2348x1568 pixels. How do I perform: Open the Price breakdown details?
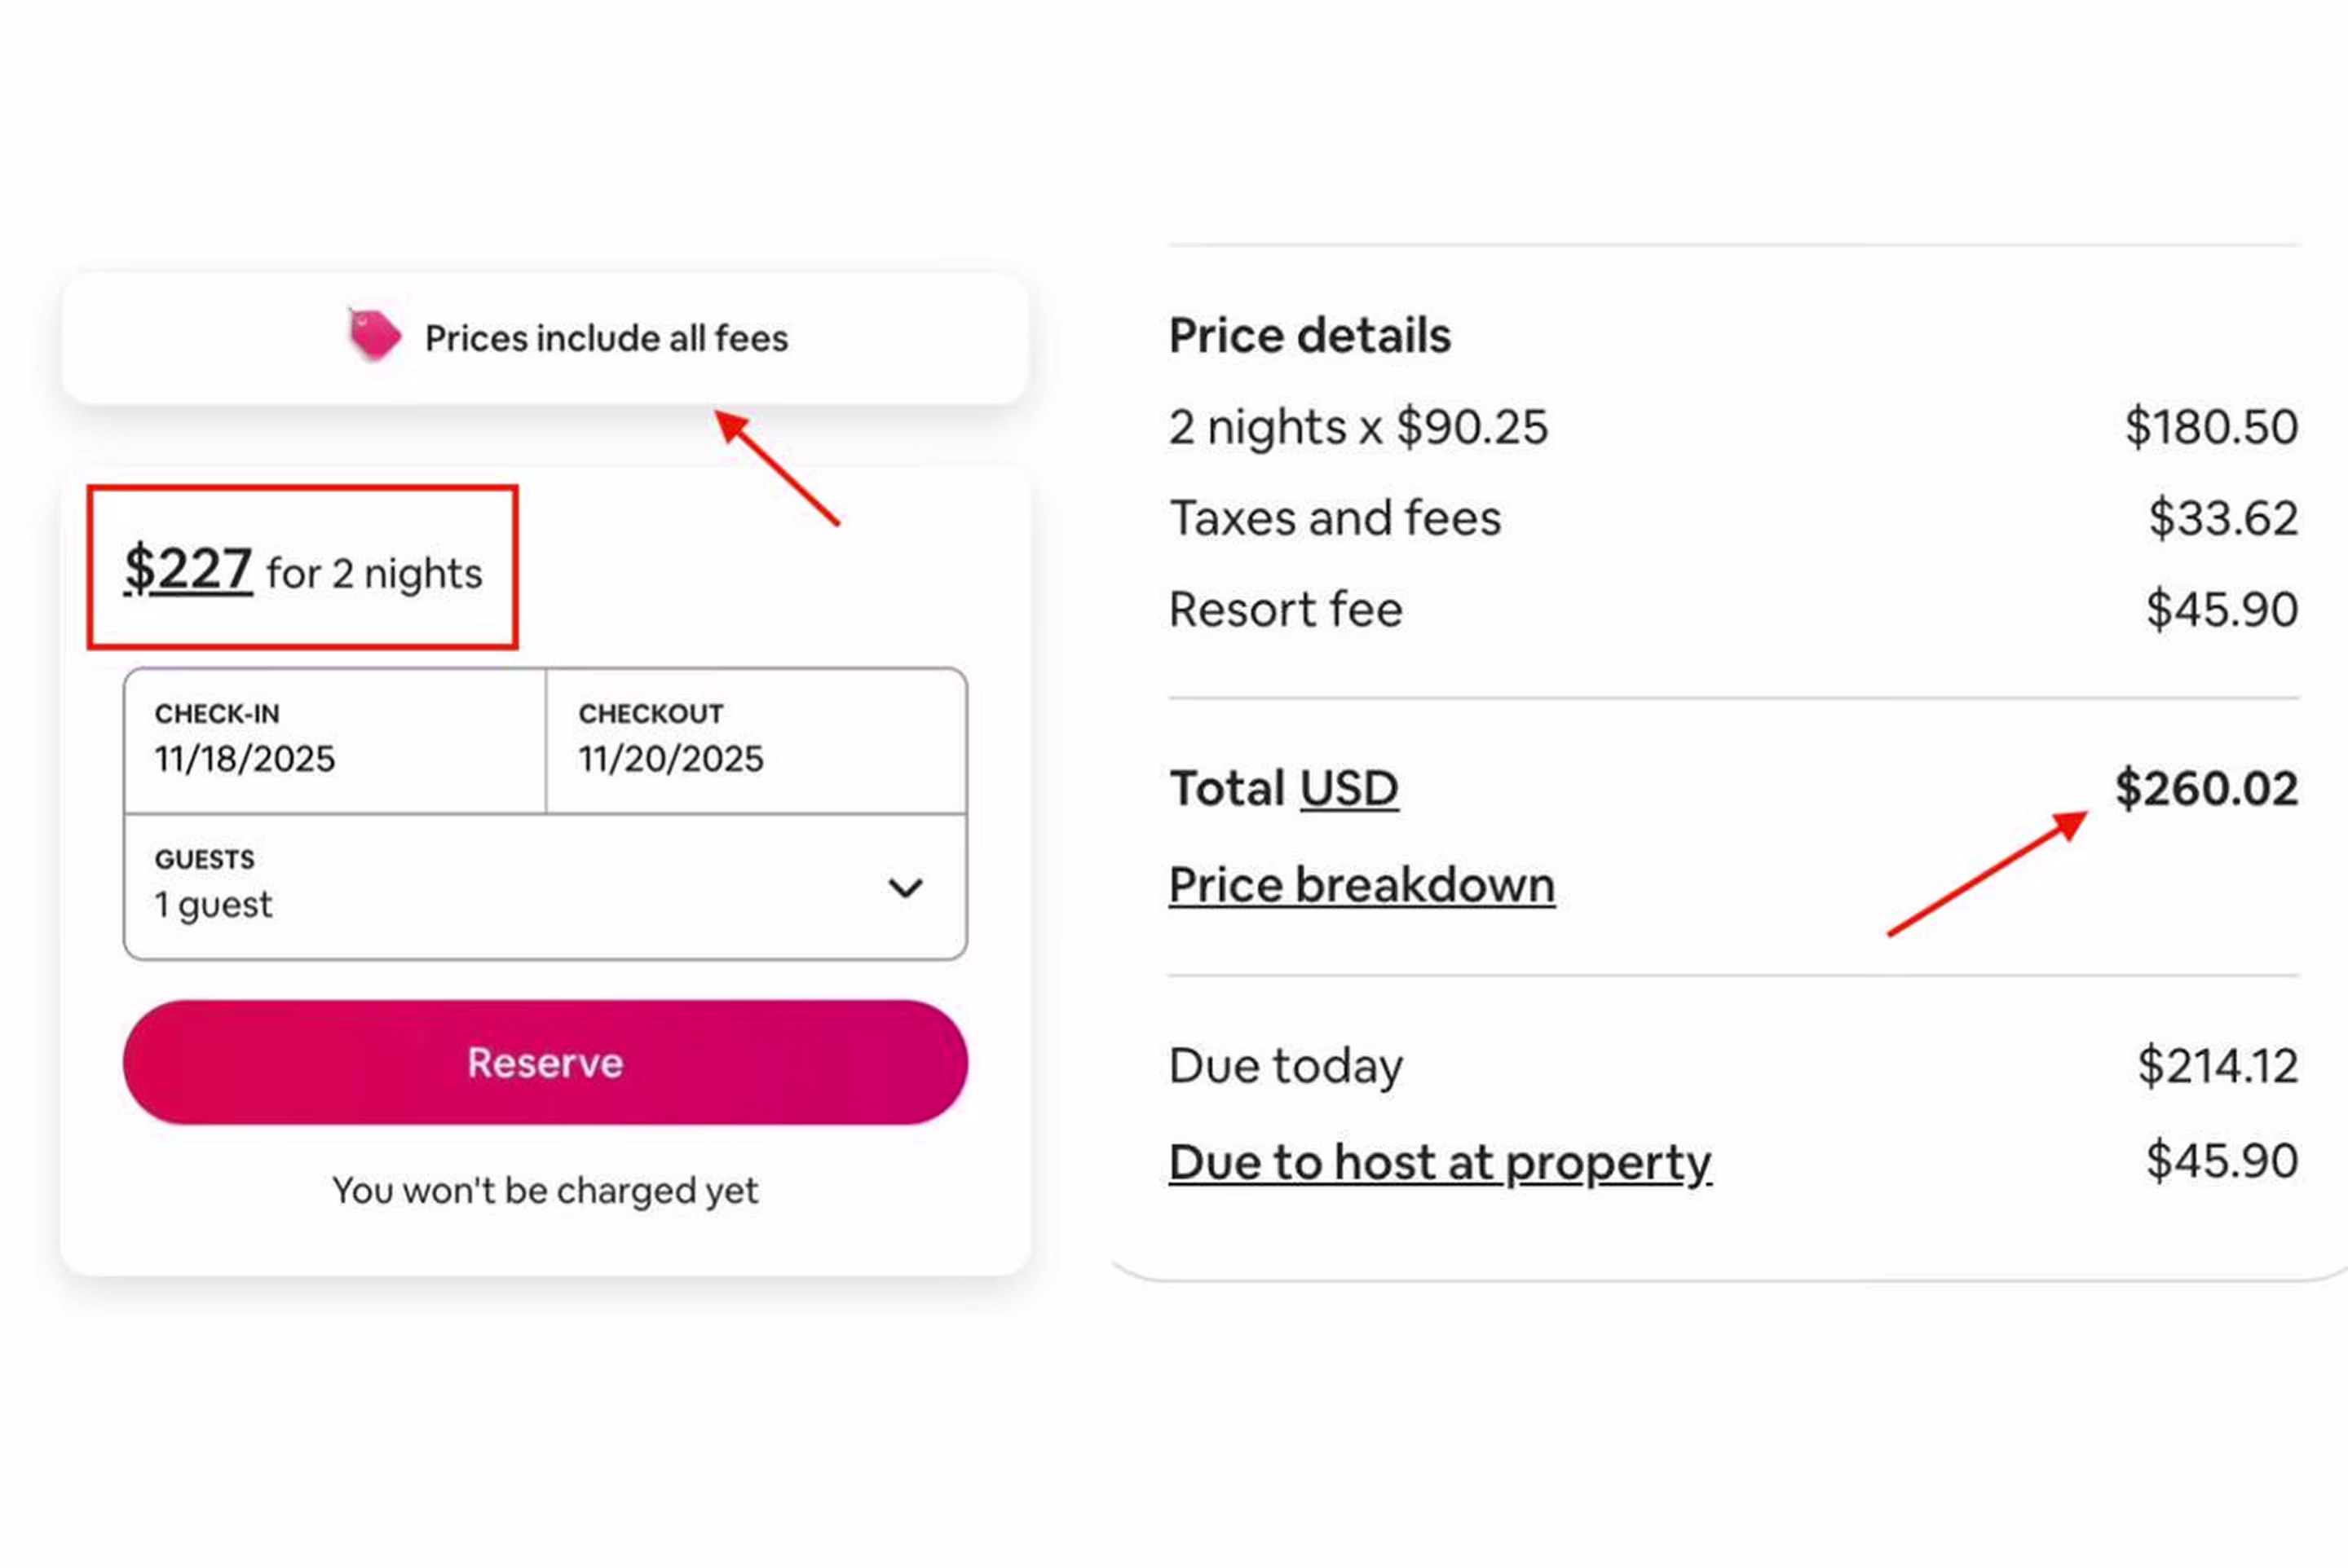[x=1361, y=884]
